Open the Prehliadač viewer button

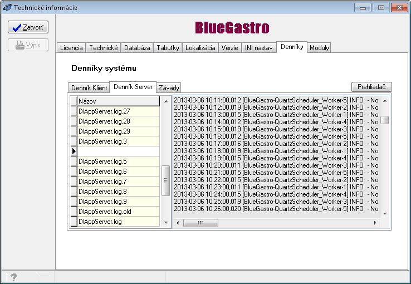pos(371,87)
